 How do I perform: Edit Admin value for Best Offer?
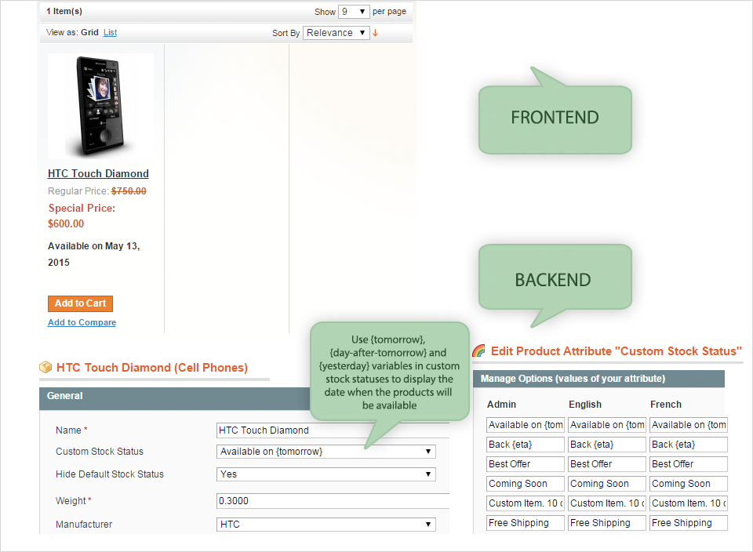click(526, 464)
